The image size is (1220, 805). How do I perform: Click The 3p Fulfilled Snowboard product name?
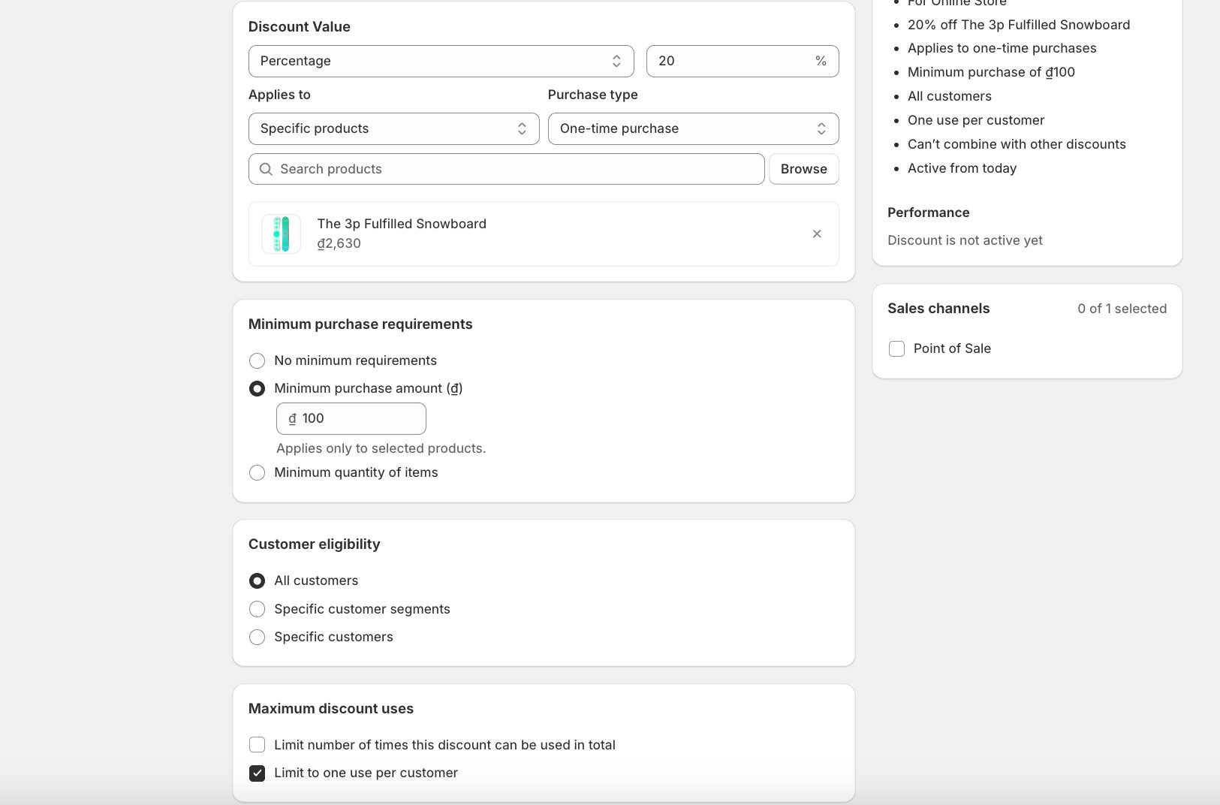pyautogui.click(x=402, y=224)
